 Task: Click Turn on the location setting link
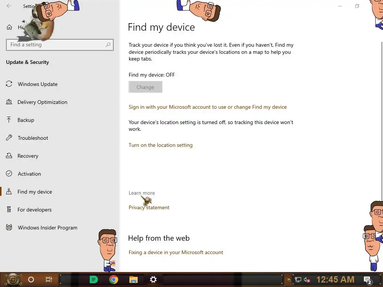coord(160,145)
